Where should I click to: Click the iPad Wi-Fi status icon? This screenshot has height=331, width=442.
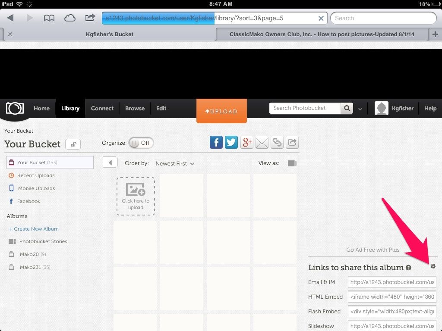pyautogui.click(x=19, y=4)
